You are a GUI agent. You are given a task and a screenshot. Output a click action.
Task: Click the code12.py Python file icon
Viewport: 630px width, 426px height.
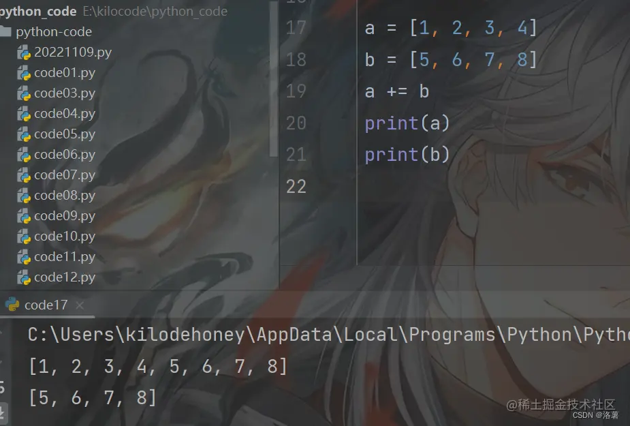[x=24, y=277]
